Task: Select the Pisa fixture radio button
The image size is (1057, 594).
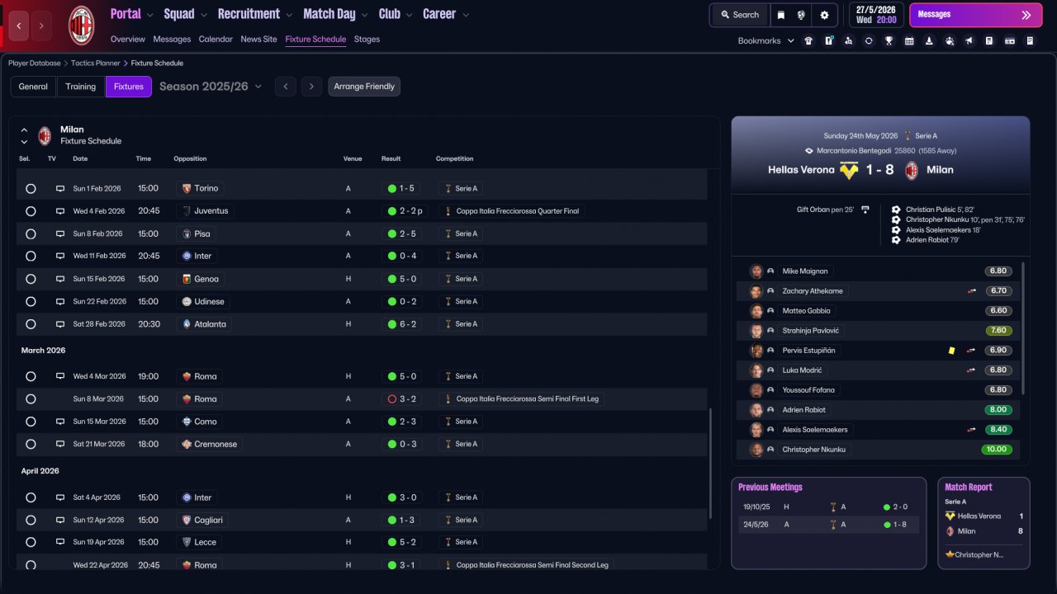Action: (31, 233)
